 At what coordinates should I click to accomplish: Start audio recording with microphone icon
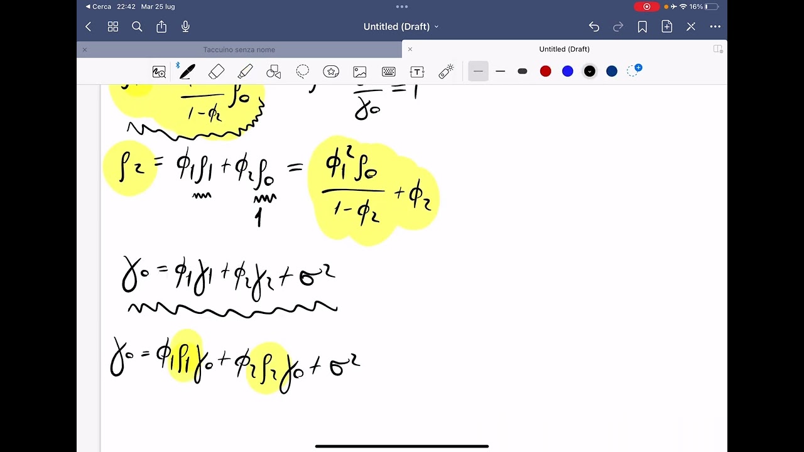coord(185,26)
